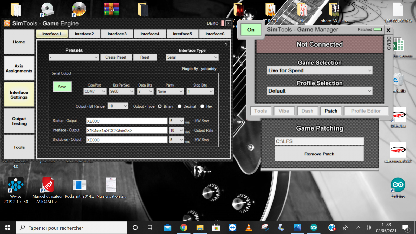Click the Startup Output XE00C field
The image size is (416, 234).
click(x=127, y=121)
